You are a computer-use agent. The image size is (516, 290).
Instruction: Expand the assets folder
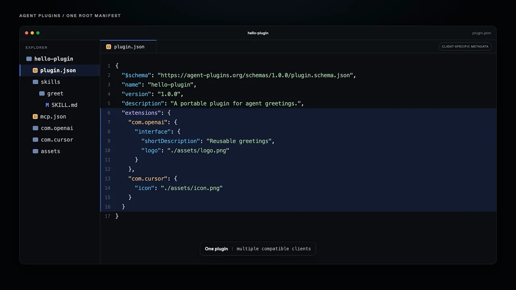tap(60, 151)
